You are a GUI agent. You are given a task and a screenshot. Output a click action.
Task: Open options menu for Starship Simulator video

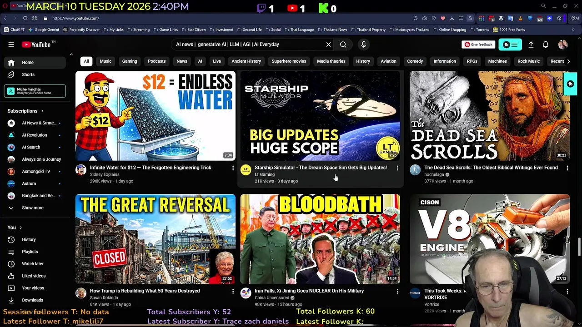397,168
